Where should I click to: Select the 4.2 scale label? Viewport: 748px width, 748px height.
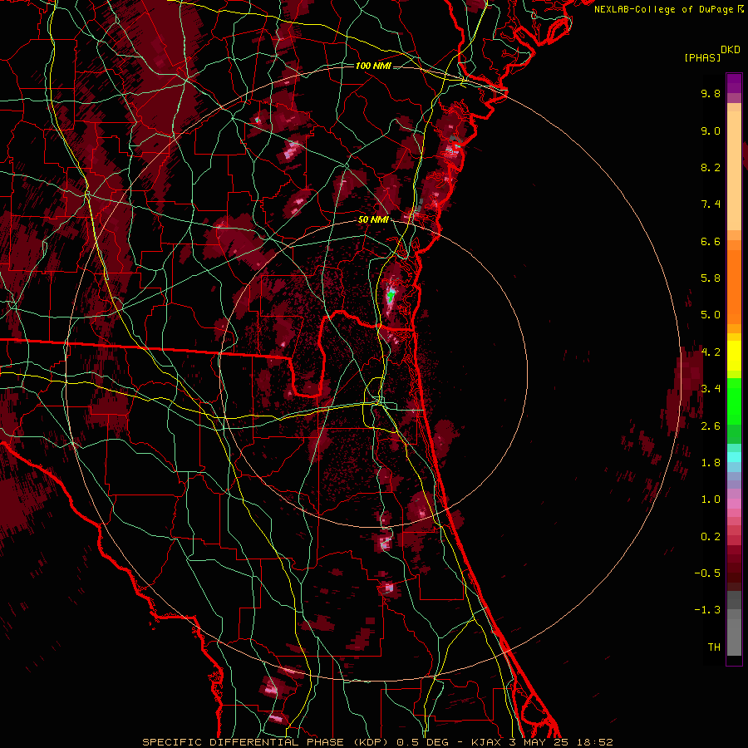click(711, 352)
